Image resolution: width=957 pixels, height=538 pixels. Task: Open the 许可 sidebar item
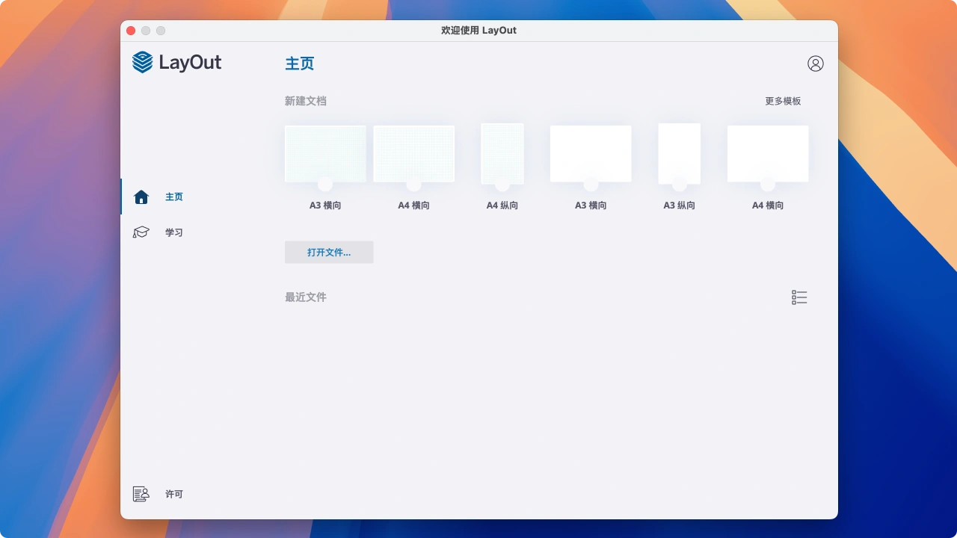[174, 495]
